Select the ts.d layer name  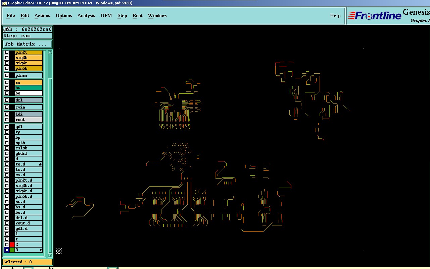[29, 170]
